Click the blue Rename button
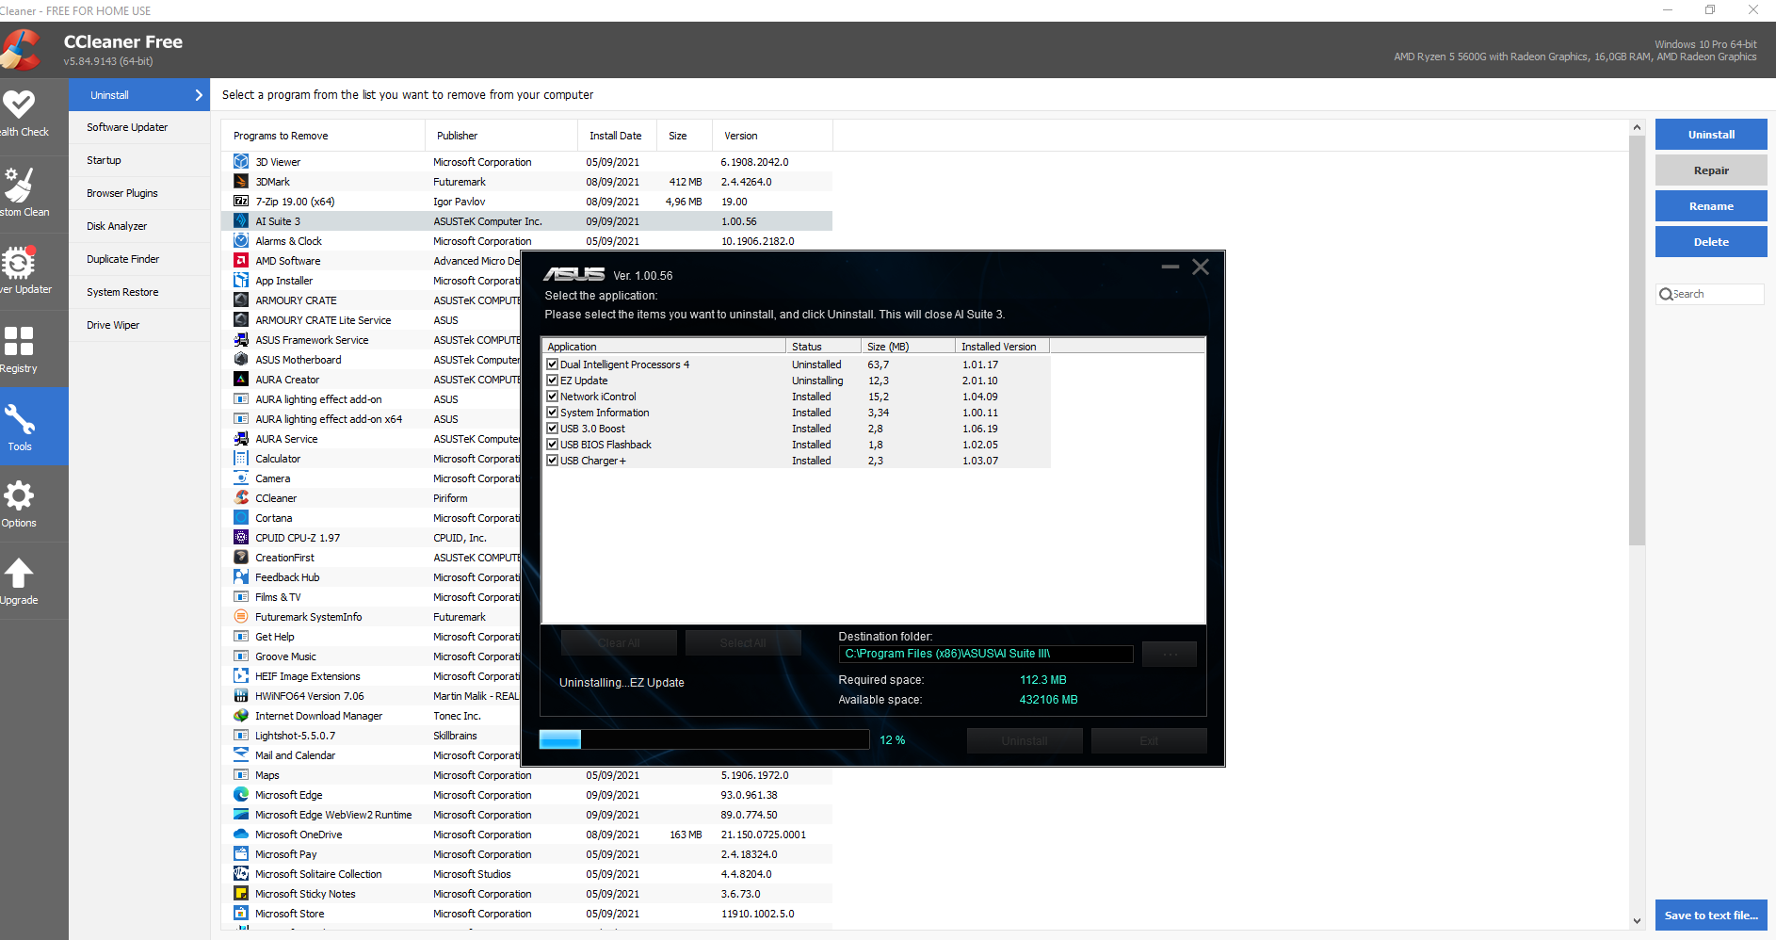Screen dimensions: 1776x940 [x=1710, y=206]
